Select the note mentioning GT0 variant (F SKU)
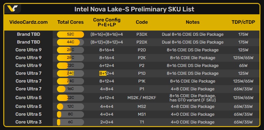 [x=193, y=98]
